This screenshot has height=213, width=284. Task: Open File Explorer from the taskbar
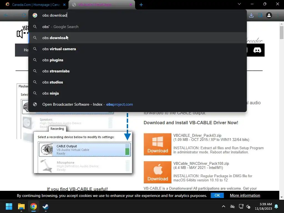coord(21,206)
